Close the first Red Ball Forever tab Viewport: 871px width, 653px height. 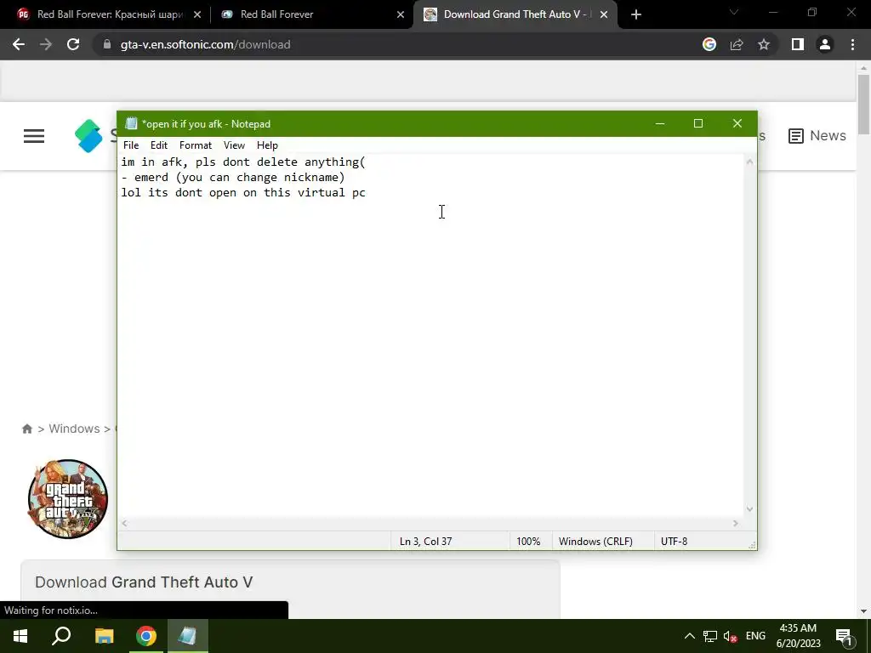(x=197, y=14)
